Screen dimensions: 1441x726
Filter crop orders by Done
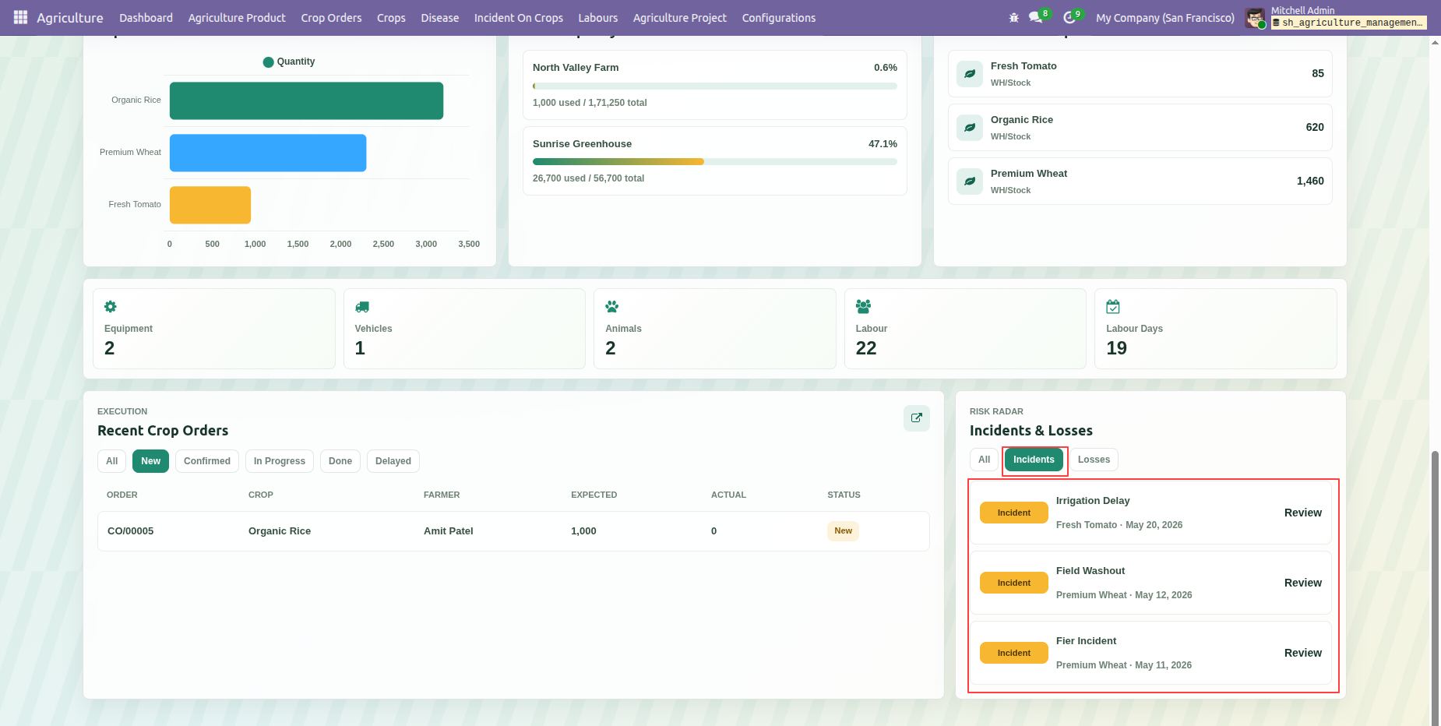point(340,461)
